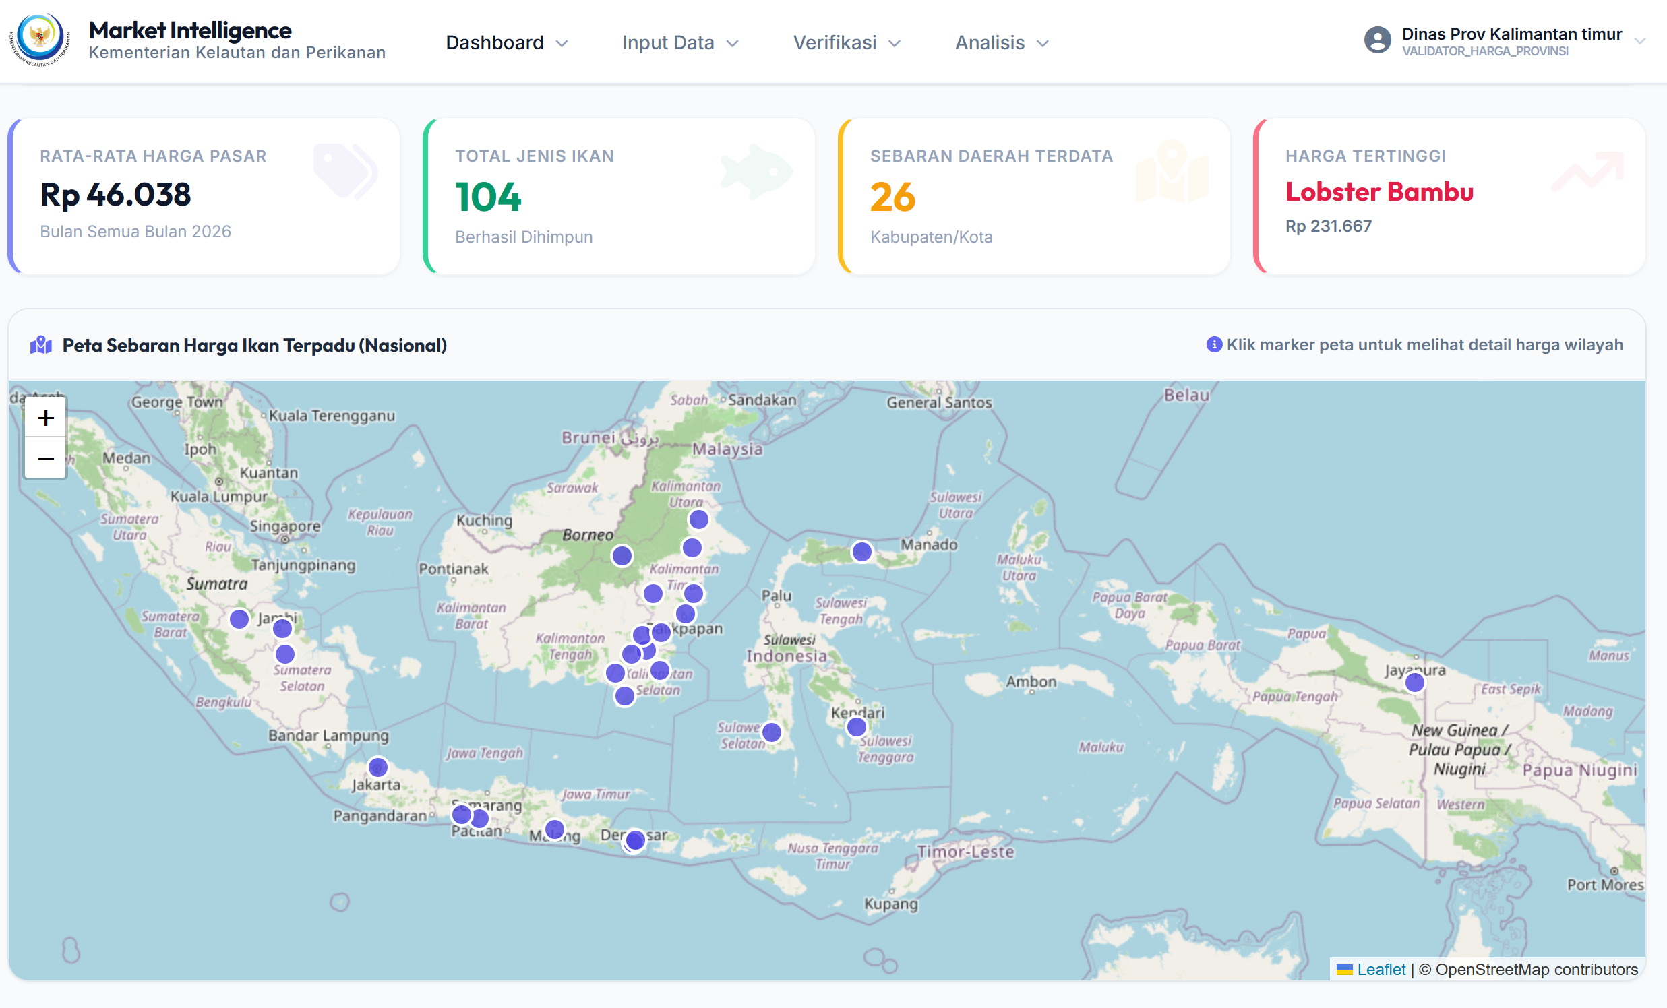The height and width of the screenshot is (1008, 1667).
Task: Click VALIDATOR_HARGA_PROVINSI role label
Action: coord(1485,51)
